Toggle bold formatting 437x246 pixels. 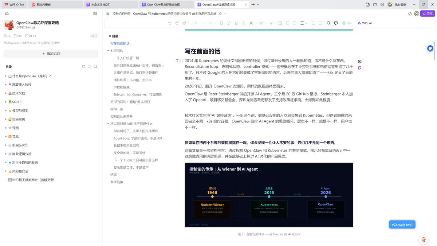221,23
